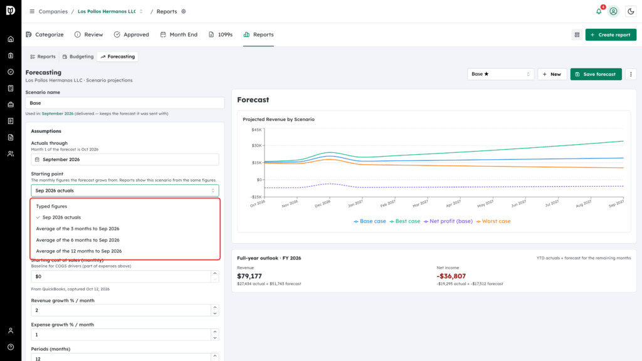The height and width of the screenshot is (361, 642).
Task: Open the Month End tab
Action: tap(179, 35)
